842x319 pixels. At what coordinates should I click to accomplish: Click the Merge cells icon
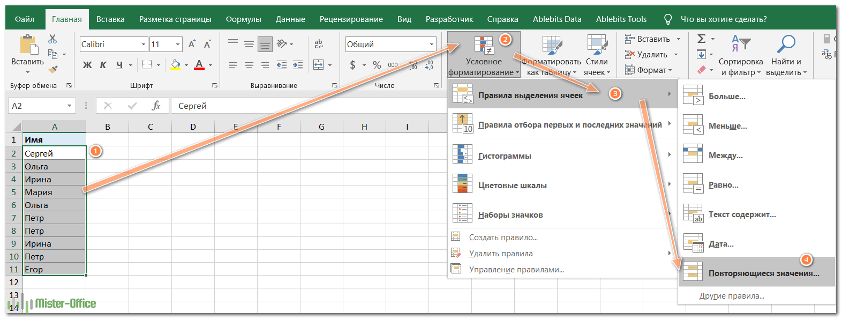(x=318, y=65)
